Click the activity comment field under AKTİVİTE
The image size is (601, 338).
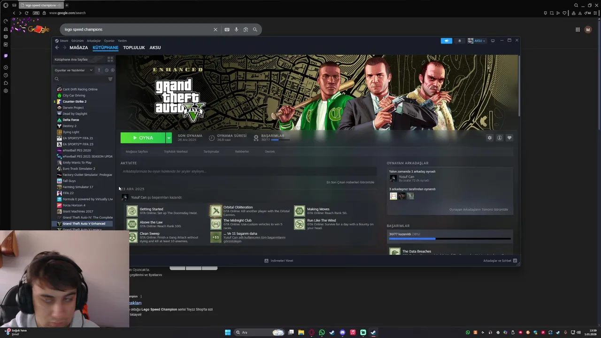tap(247, 171)
